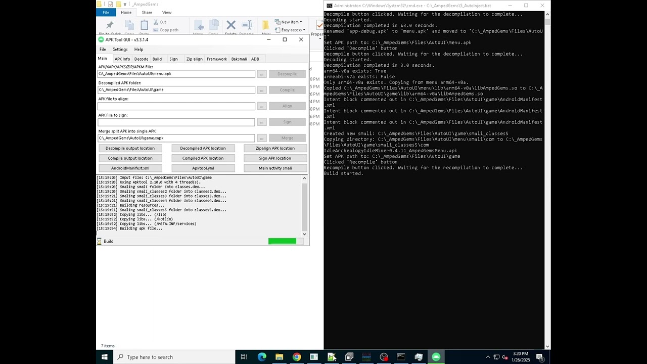The image size is (647, 364).
Task: Click the Properties quick-access toolbar checkmark icon
Action: [110, 5]
